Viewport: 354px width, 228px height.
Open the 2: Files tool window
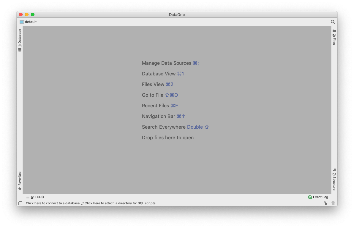pos(334,37)
